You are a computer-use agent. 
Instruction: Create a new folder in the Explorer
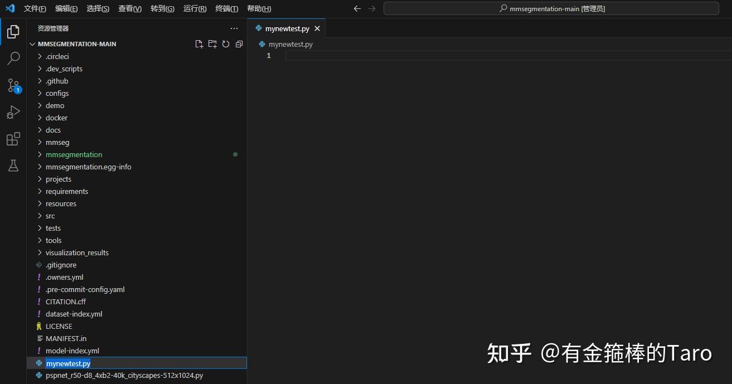coord(212,43)
